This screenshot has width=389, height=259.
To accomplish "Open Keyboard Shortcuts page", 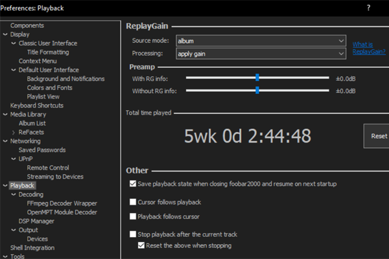I will [37, 106].
